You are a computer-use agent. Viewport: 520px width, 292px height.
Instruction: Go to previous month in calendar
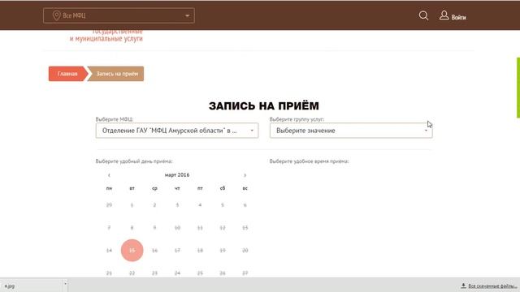pos(109,175)
